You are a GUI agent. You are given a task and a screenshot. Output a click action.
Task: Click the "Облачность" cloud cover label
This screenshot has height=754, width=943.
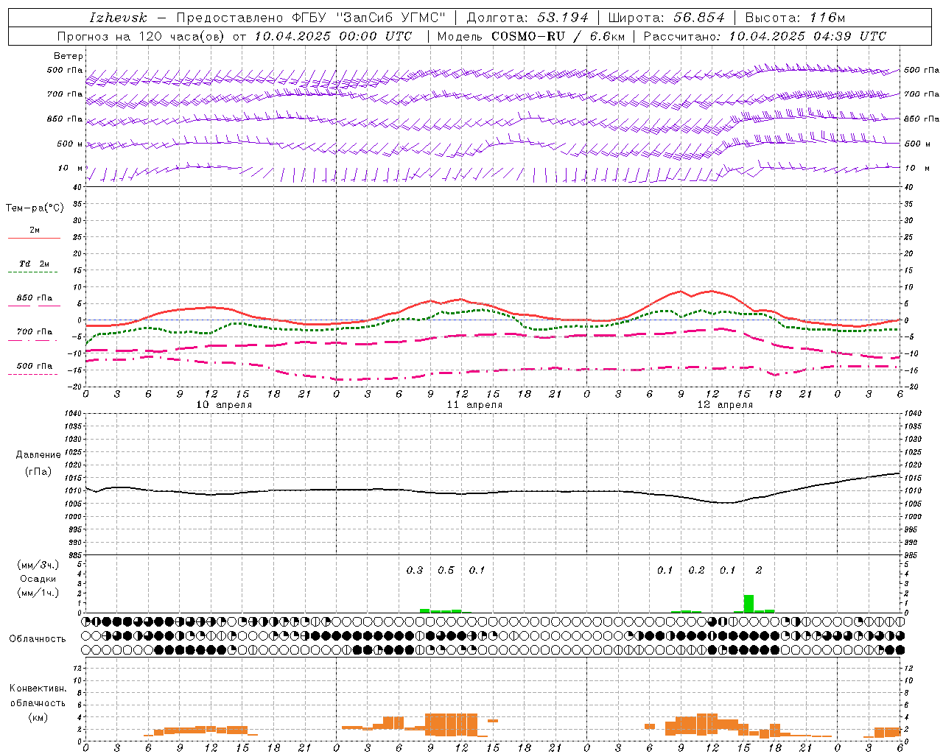38,638
